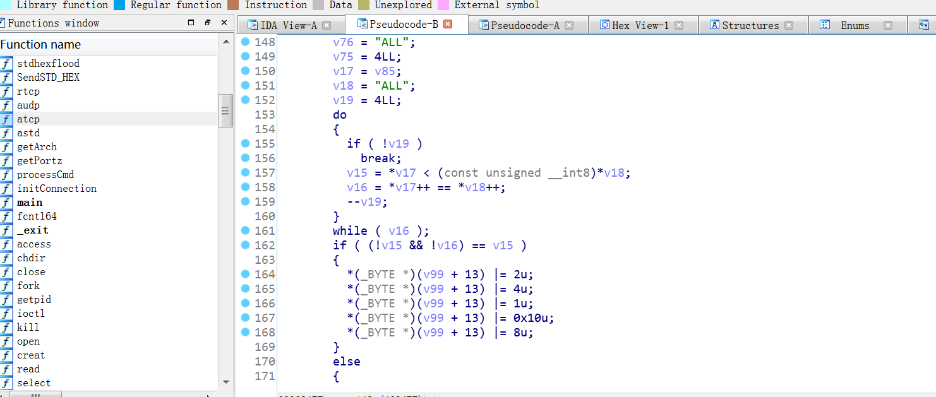The height and width of the screenshot is (397, 936).
Task: Open the Hex View-1 tab
Action: (640, 25)
